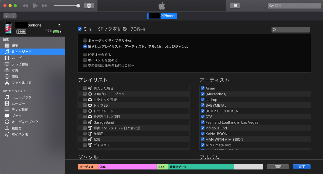Viewport: 323px width, 174px height.
Task: Click the search field above the artist list
Action: tap(290, 30)
